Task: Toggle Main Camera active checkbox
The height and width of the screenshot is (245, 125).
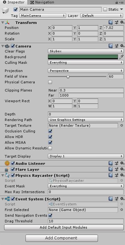Action: click(15, 9)
